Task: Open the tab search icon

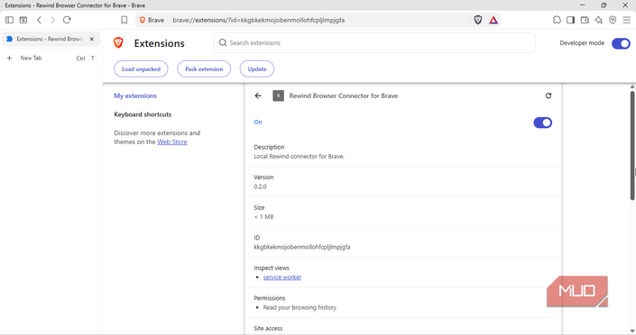Action: [x=23, y=20]
